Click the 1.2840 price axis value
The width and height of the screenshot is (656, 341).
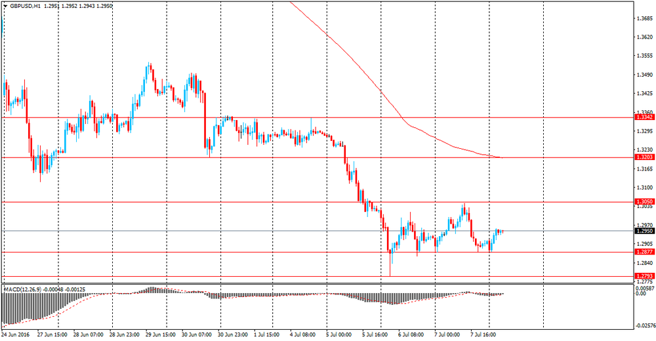coord(645,263)
